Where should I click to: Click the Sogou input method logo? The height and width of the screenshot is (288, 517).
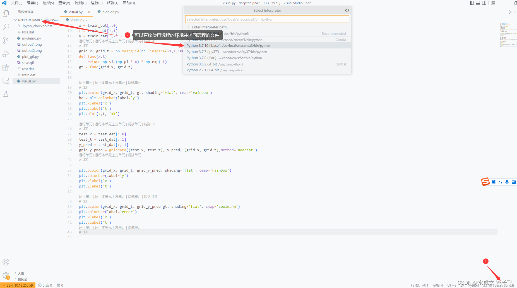[485, 182]
